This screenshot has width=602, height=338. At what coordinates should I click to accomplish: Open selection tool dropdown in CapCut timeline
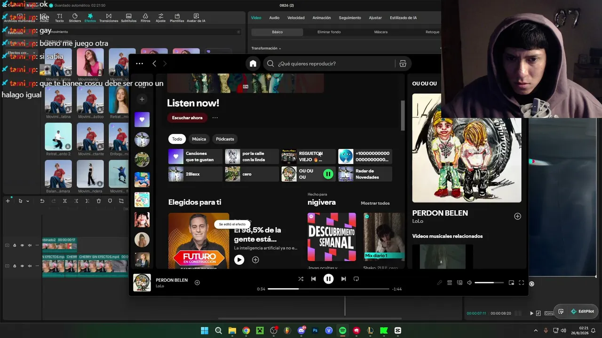point(28,201)
